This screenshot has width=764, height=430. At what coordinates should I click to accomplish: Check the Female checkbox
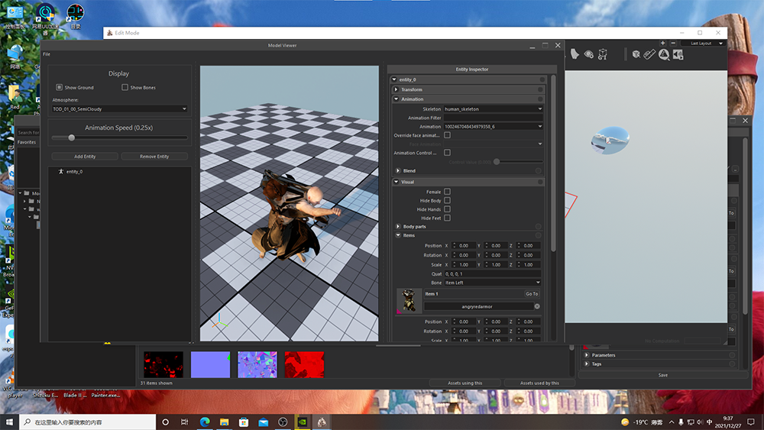click(x=447, y=192)
